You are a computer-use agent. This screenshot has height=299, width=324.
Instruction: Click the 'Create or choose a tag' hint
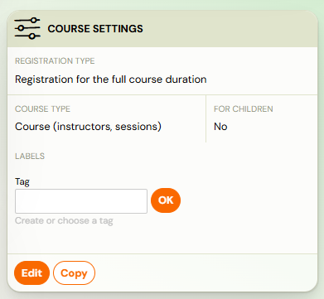pos(64,221)
